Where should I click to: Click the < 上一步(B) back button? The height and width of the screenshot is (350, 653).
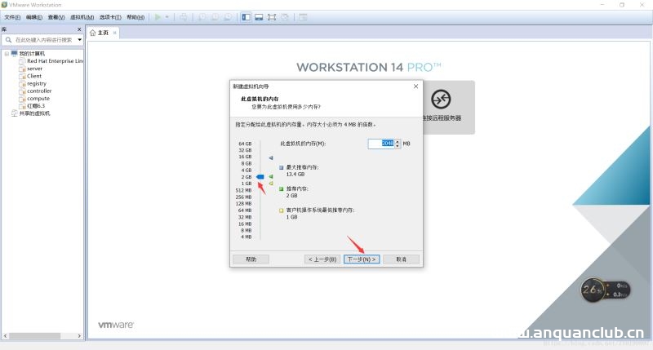pos(322,259)
